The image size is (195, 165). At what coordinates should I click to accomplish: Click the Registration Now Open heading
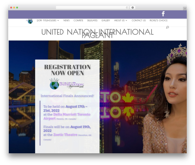[x=67, y=70]
